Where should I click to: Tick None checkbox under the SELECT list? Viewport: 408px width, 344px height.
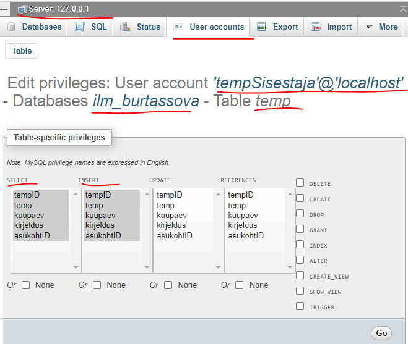pos(26,285)
